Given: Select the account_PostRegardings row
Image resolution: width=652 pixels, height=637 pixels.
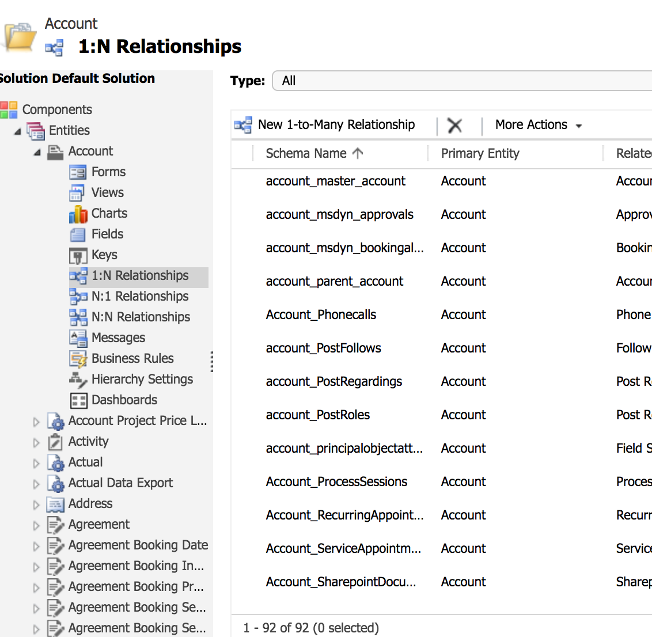Looking at the screenshot, I should click(442, 382).
